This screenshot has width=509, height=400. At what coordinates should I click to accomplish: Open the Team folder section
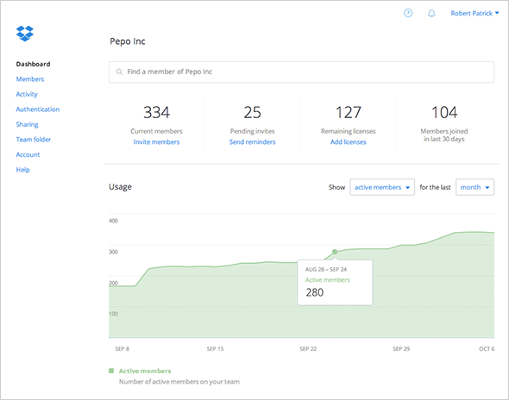pyautogui.click(x=34, y=140)
